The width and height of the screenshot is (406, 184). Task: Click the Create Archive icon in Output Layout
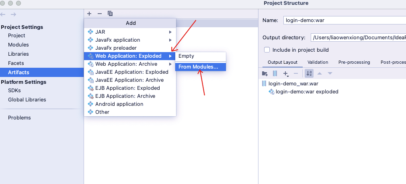[275, 73]
